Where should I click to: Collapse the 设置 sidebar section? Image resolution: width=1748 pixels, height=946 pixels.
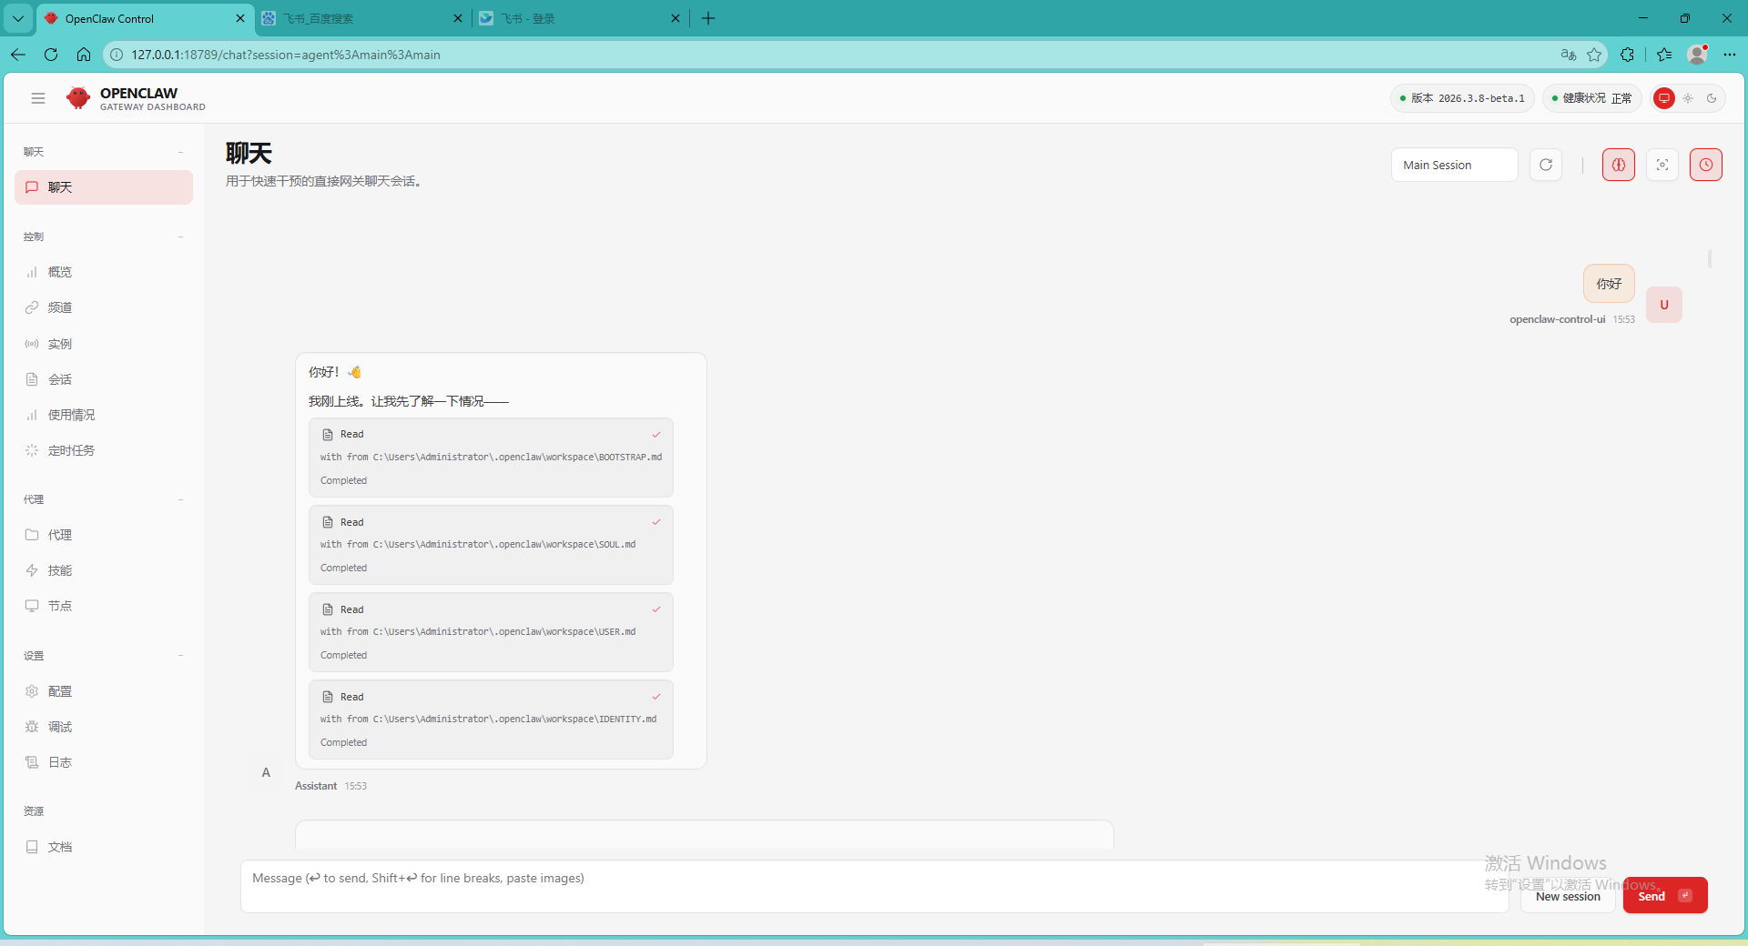(104, 656)
